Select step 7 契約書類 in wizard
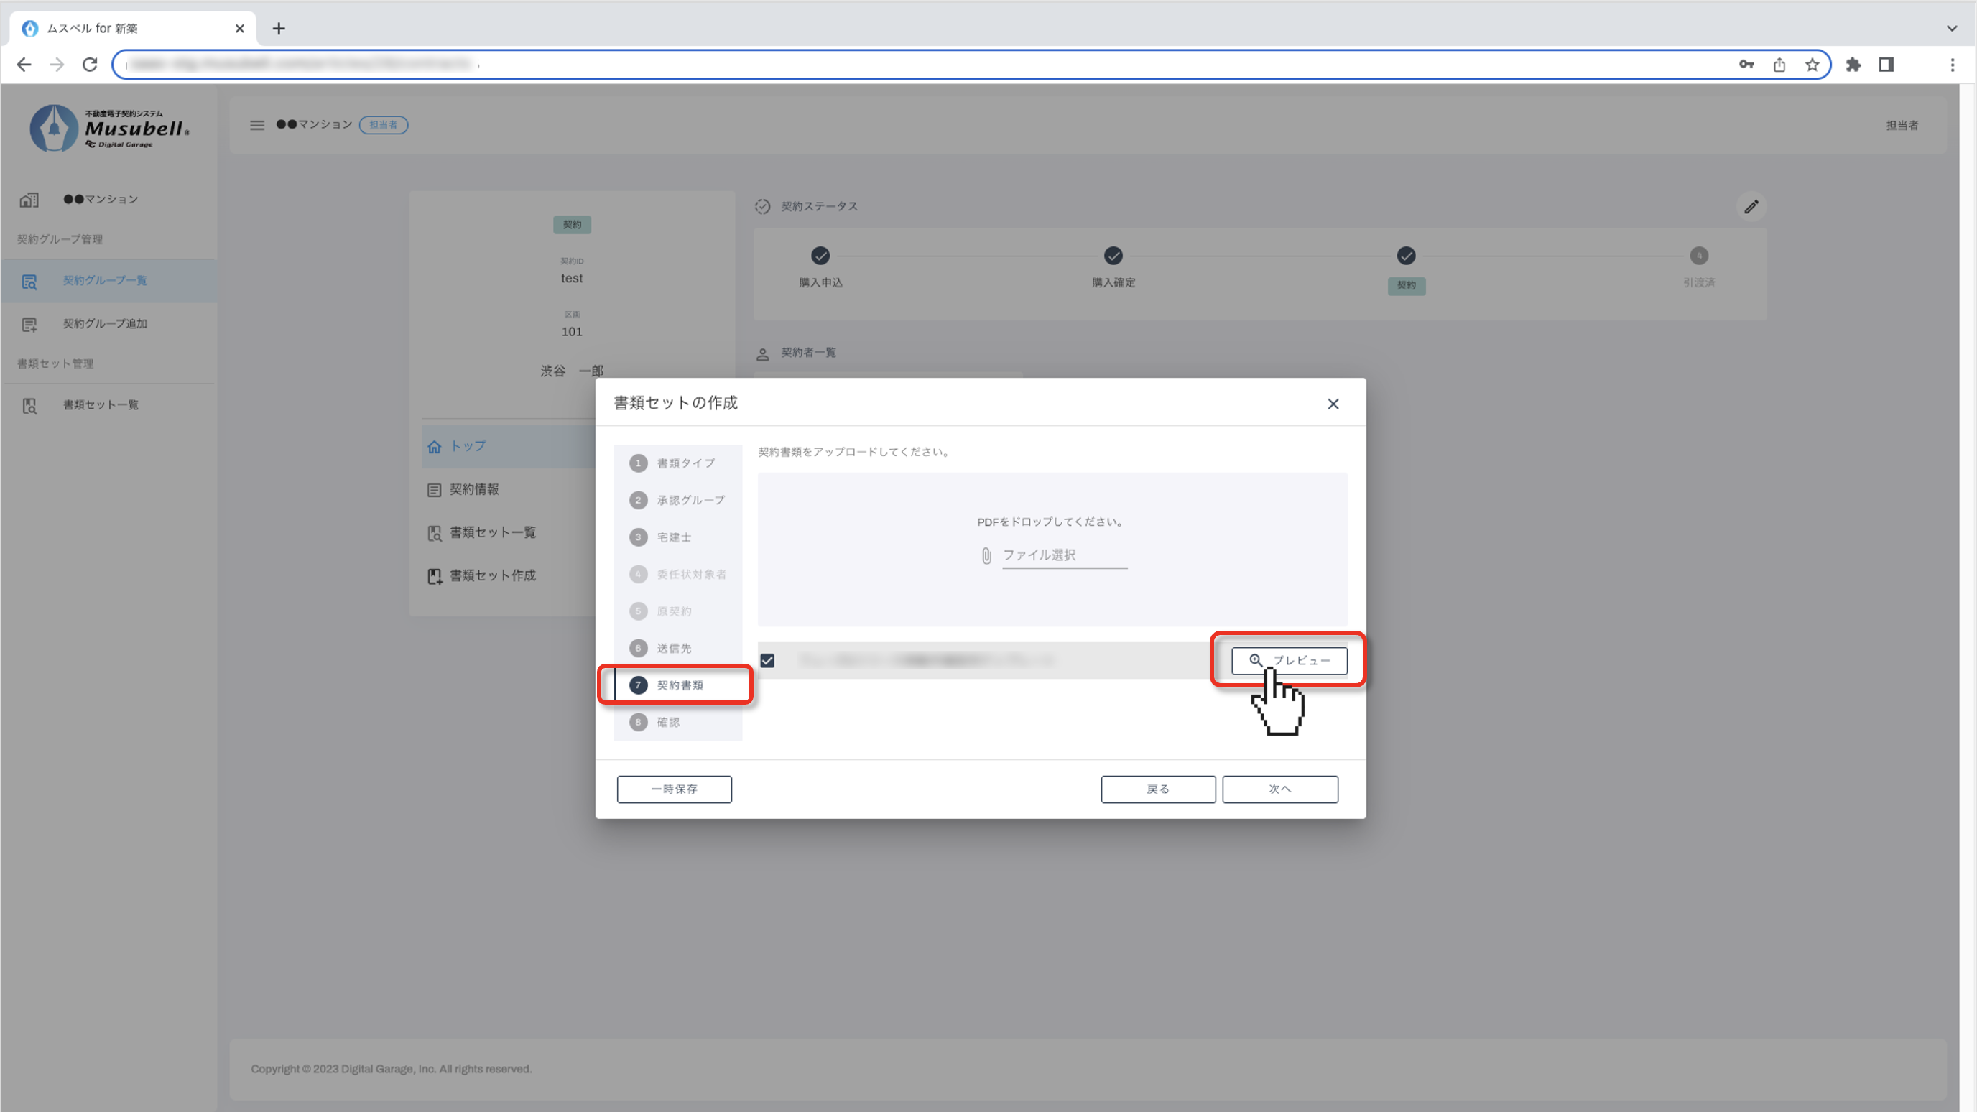 678,685
